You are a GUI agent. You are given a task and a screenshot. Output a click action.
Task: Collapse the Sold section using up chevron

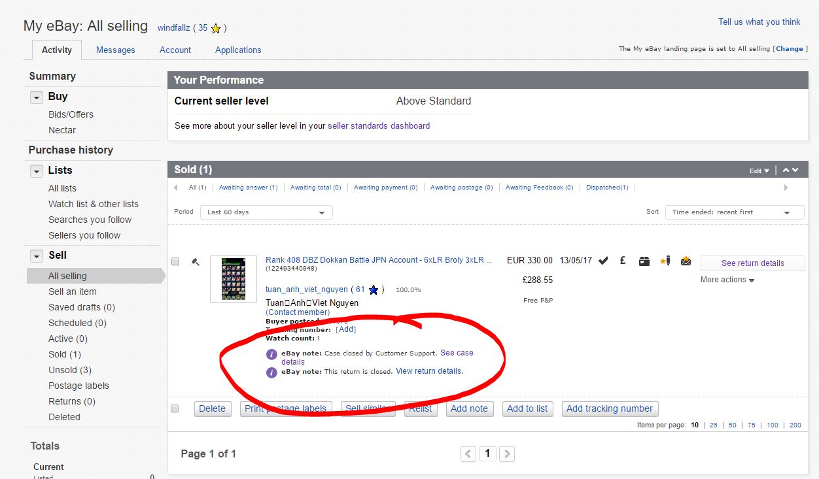tap(786, 170)
